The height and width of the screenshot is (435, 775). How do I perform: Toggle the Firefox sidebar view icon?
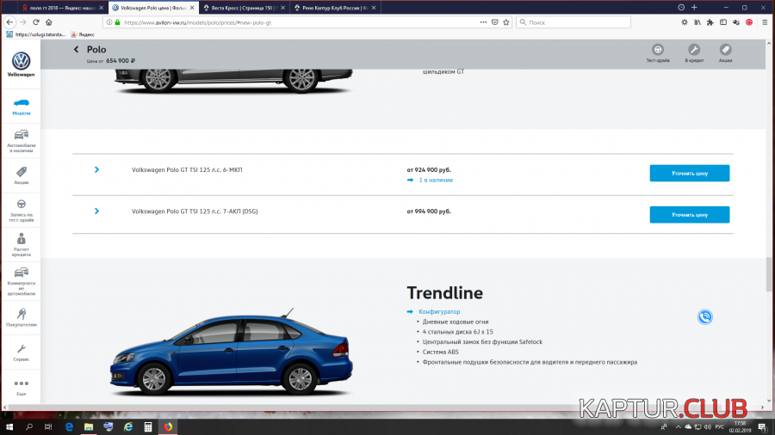(723, 22)
